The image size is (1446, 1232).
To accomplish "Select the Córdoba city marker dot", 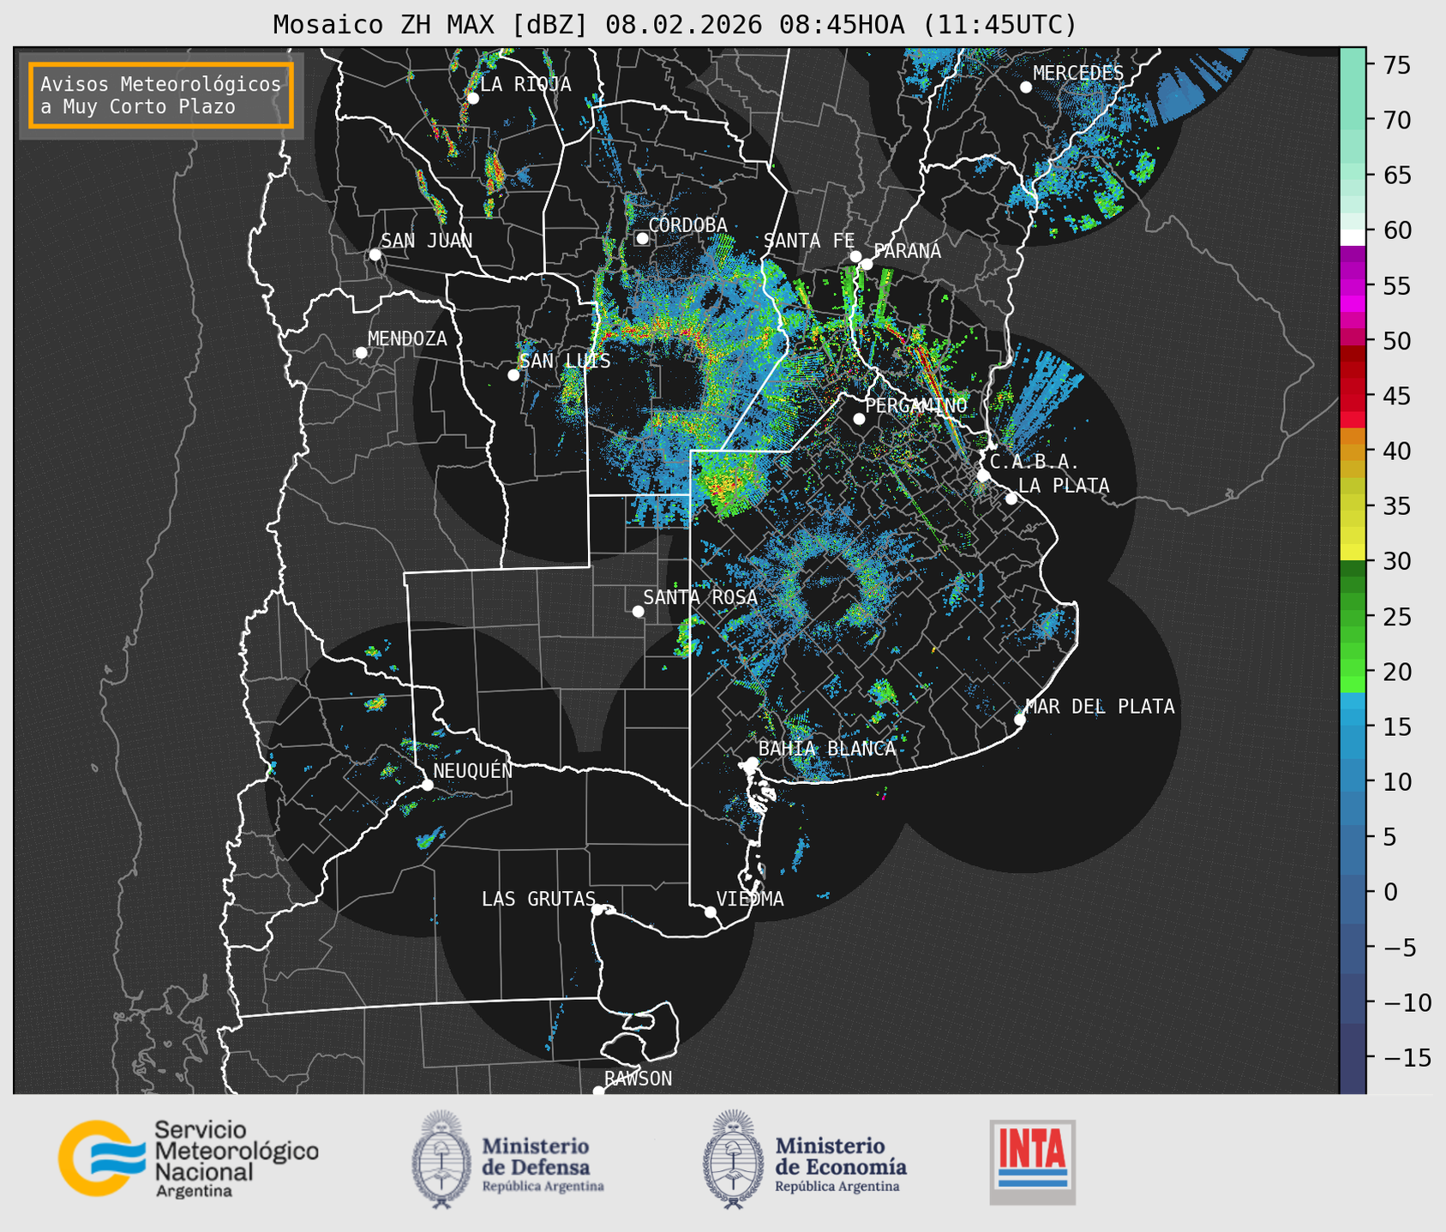I will 642,238.
